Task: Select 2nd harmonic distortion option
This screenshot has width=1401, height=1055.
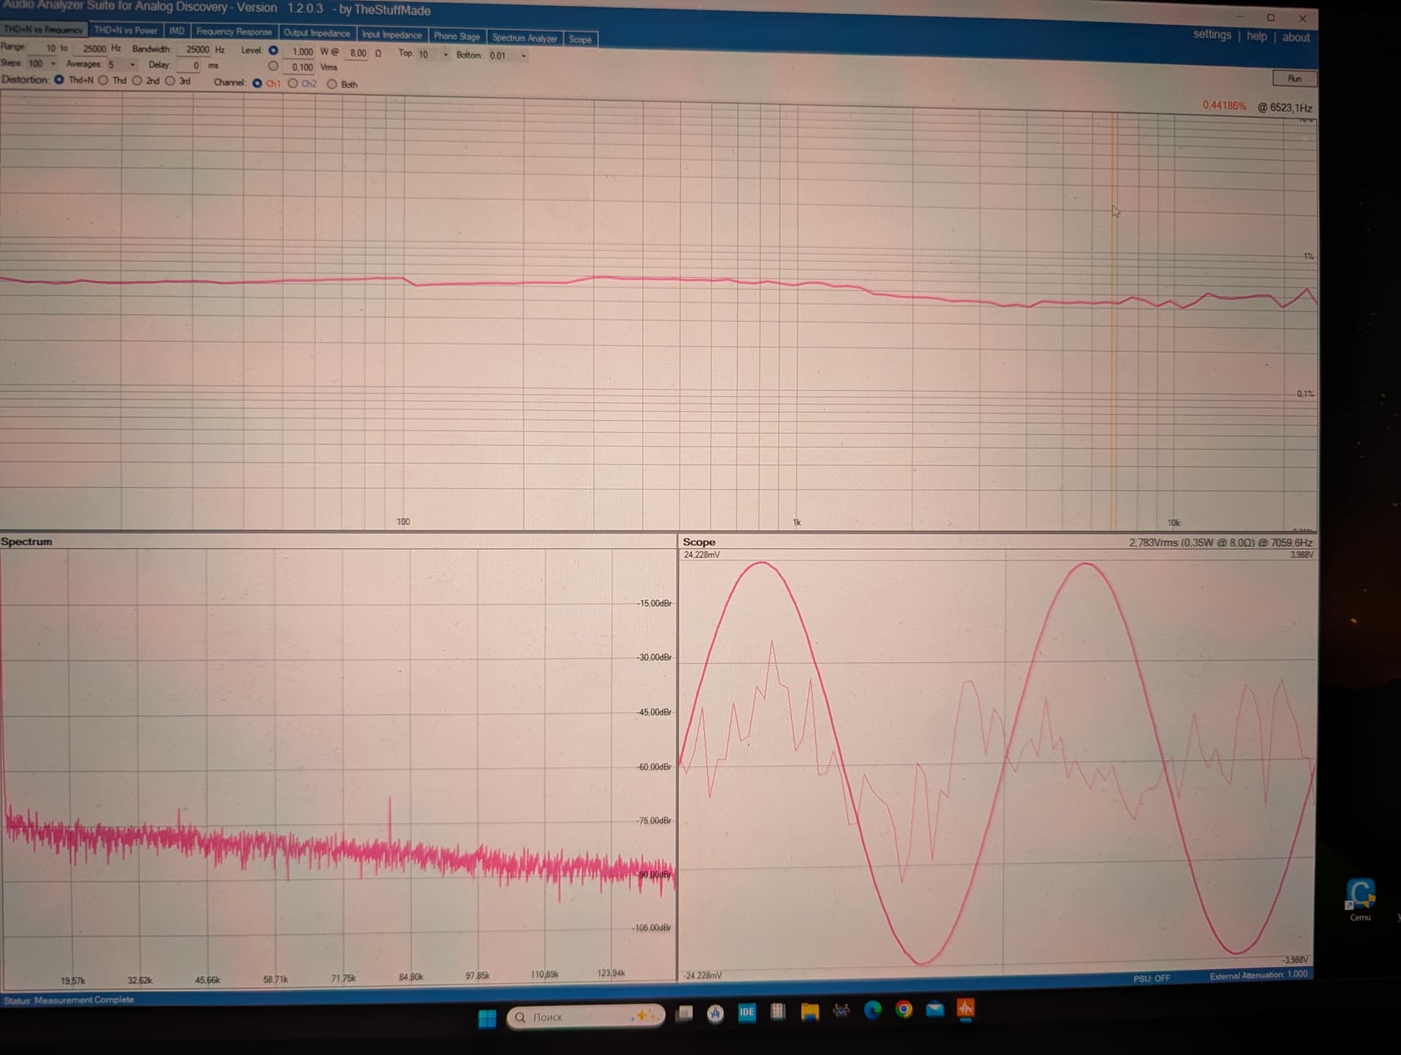Action: [x=136, y=80]
